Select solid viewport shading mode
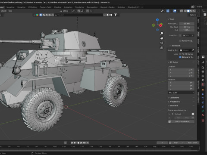This screenshot has height=155, width=207. 188,11
